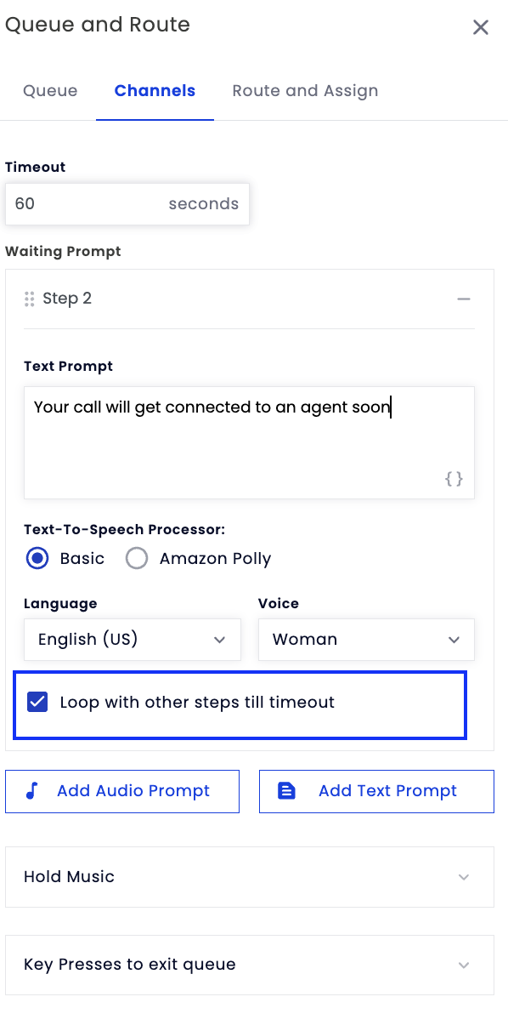508x1031 pixels.
Task: Select the Amazon Polly radio button
Action: 137,558
